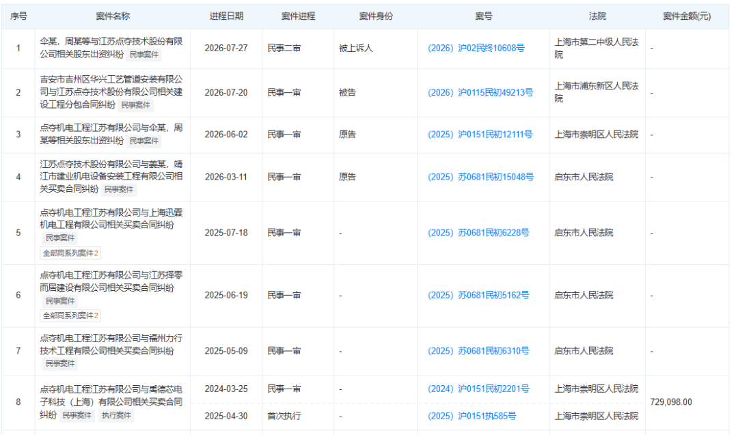The height and width of the screenshot is (435, 738).
Task: Select case name with 江苏择零而居建设有限公司
Action: click(111, 281)
